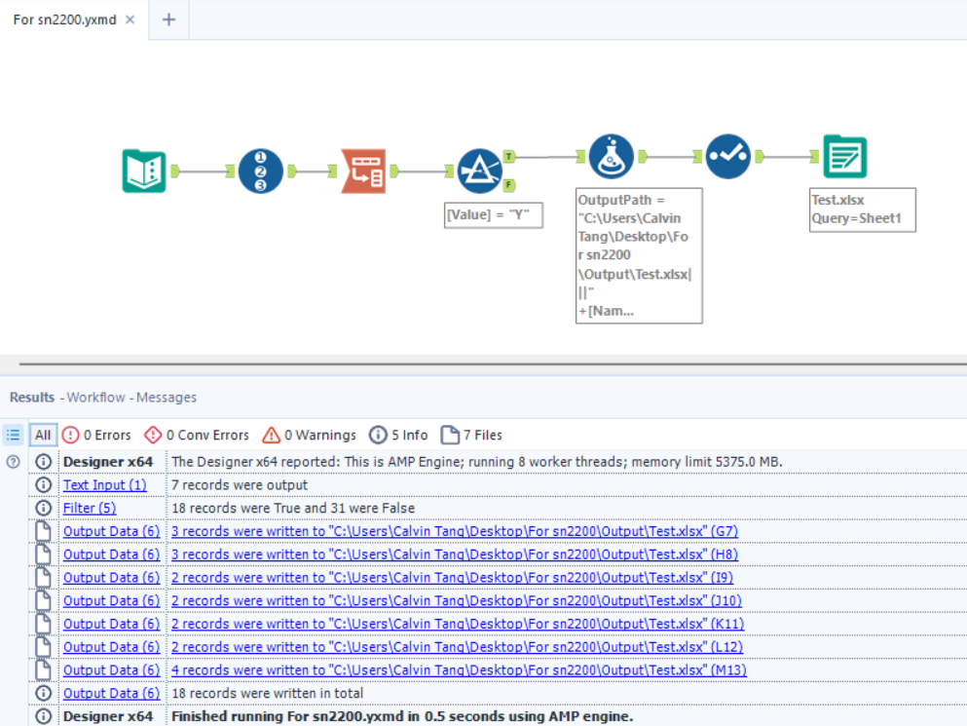Filter results to 5 Info messages

pos(398,435)
